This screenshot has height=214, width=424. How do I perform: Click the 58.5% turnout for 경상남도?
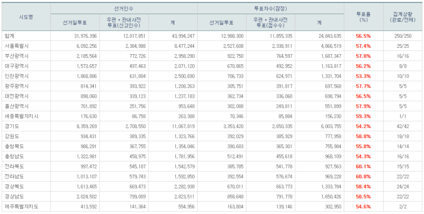tap(363, 196)
